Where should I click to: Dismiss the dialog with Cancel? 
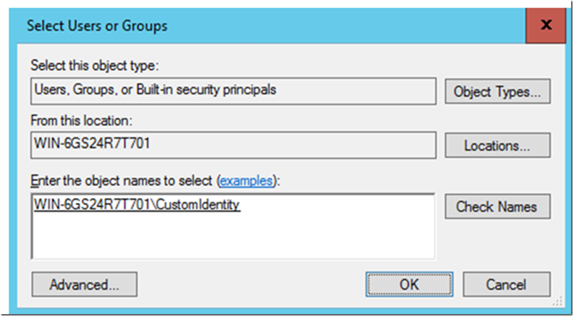click(x=506, y=285)
